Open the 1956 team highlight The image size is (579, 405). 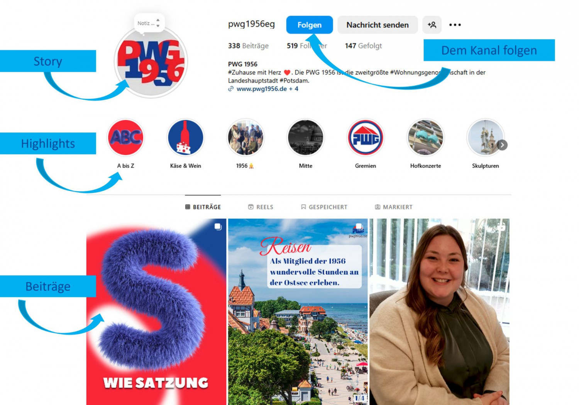(245, 137)
